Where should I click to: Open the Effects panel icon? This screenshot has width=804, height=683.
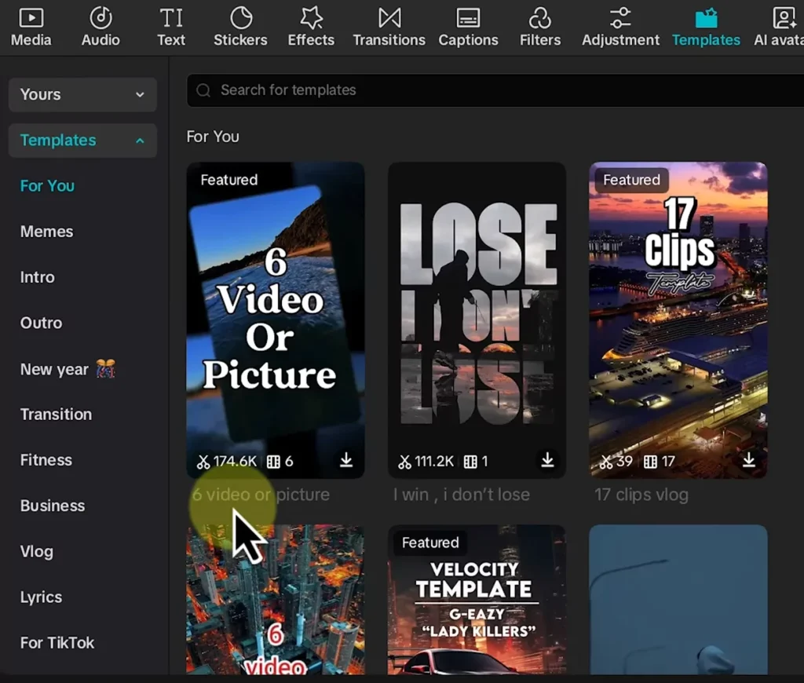(311, 18)
